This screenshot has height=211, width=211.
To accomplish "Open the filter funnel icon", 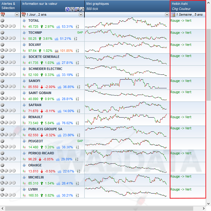I will point(72,9).
